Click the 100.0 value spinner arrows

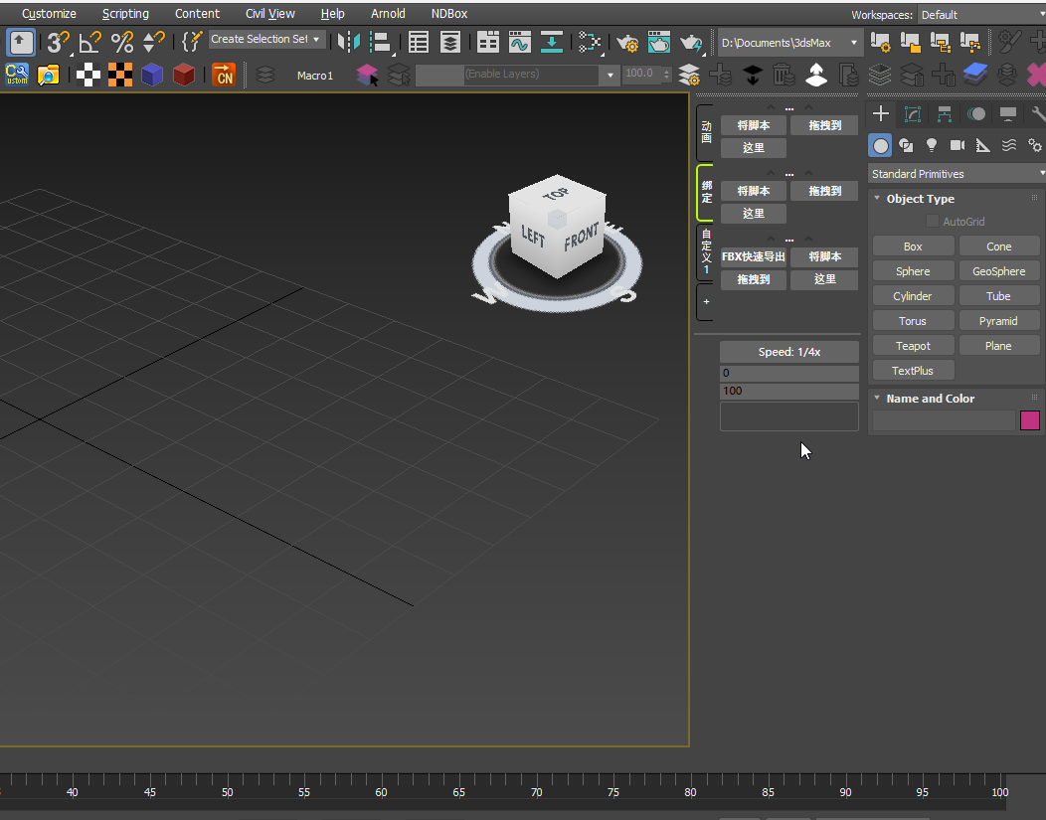pos(666,75)
